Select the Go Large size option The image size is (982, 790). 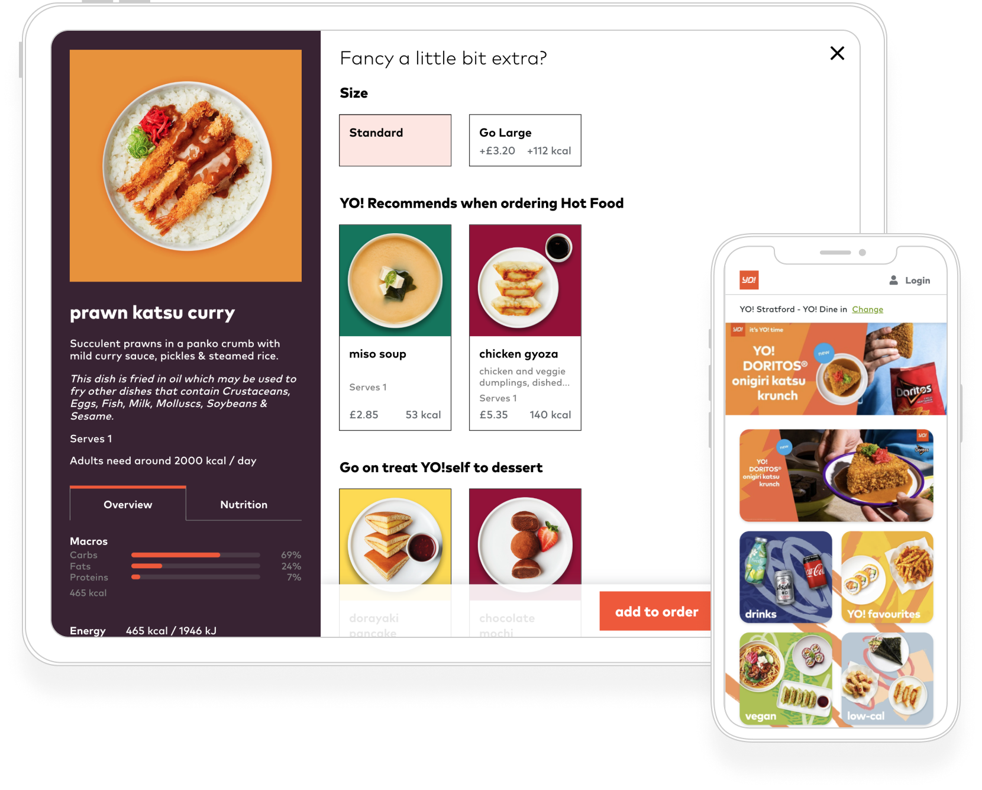click(x=525, y=140)
